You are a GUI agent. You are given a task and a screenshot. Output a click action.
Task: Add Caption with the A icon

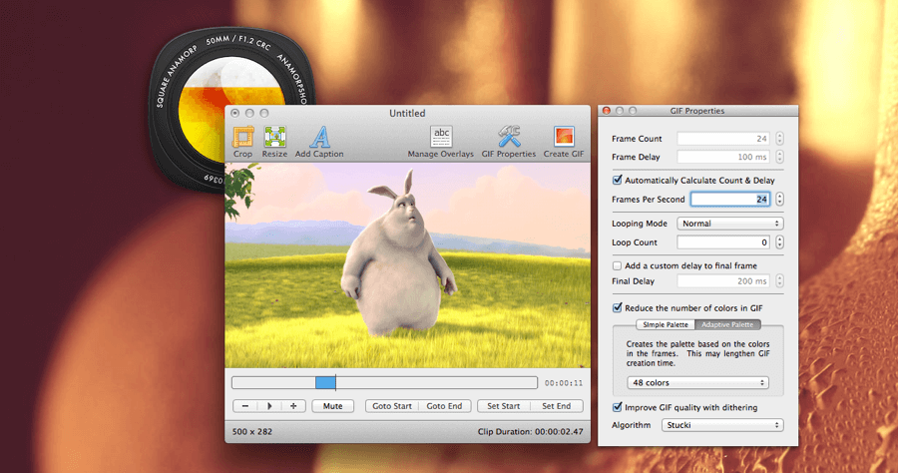[x=320, y=138]
